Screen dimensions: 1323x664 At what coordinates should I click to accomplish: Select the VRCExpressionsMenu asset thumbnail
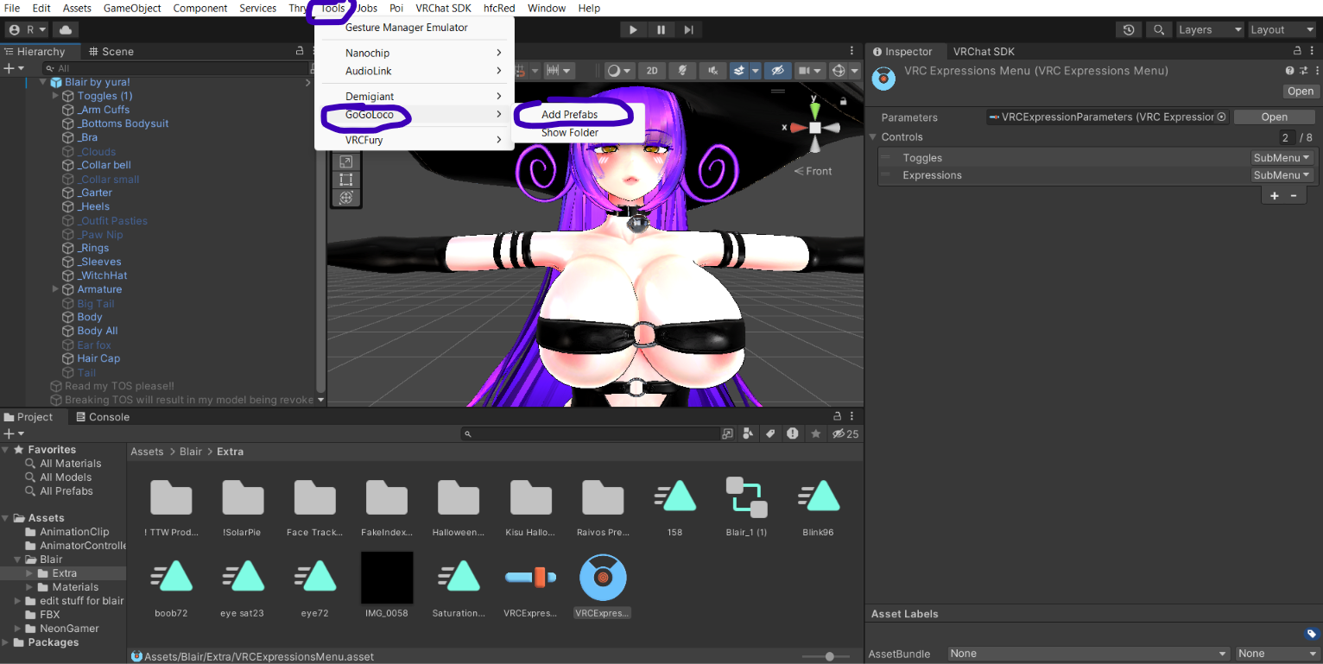(603, 579)
